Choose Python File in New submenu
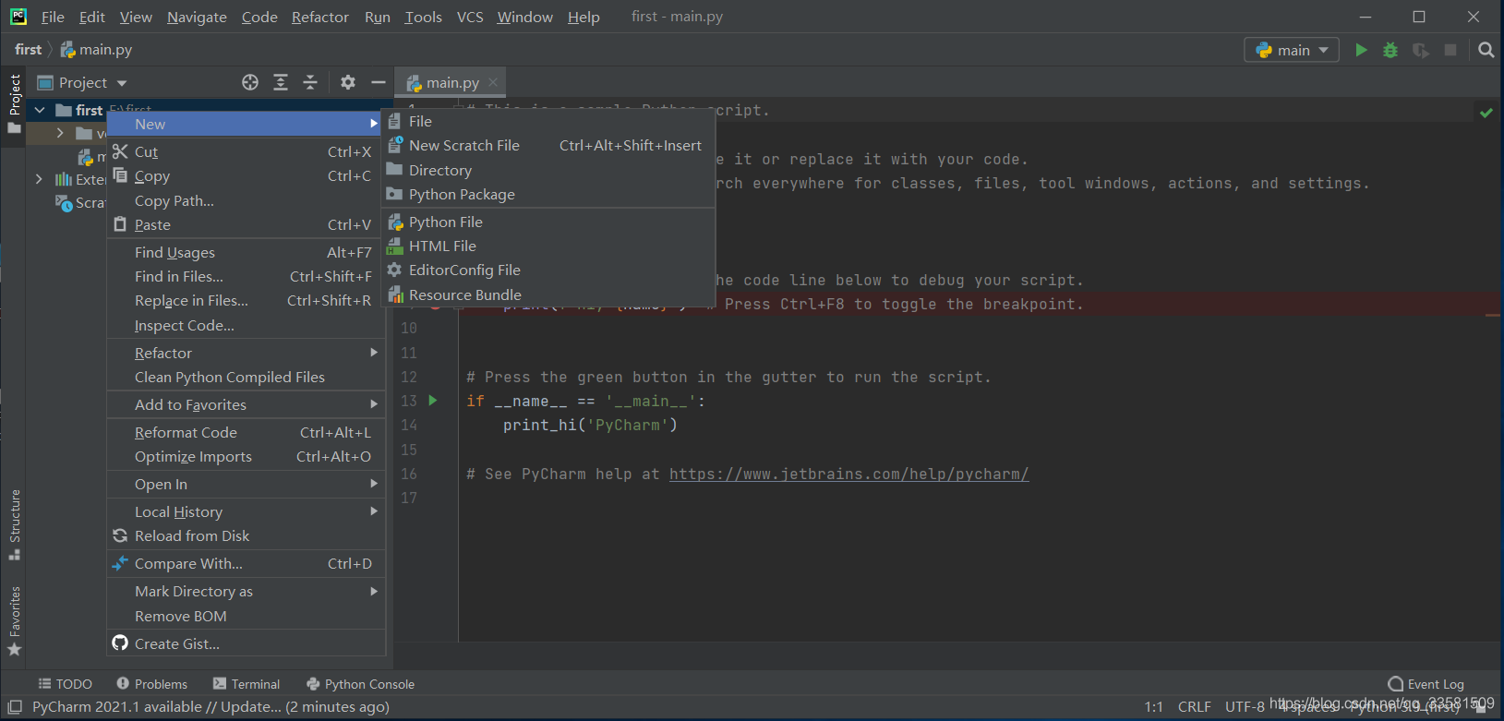The width and height of the screenshot is (1504, 721). [x=548, y=222]
